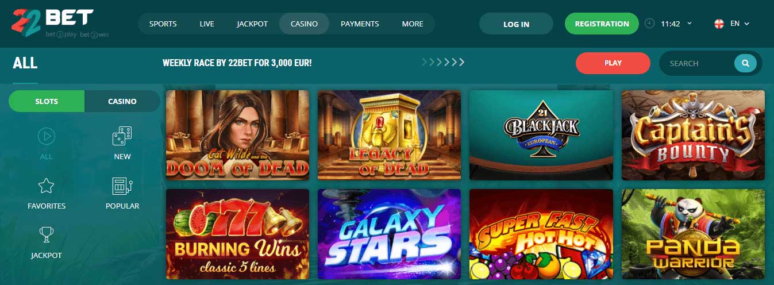Expand the time zone dropdown arrow
The width and height of the screenshot is (774, 285).
[x=690, y=24]
